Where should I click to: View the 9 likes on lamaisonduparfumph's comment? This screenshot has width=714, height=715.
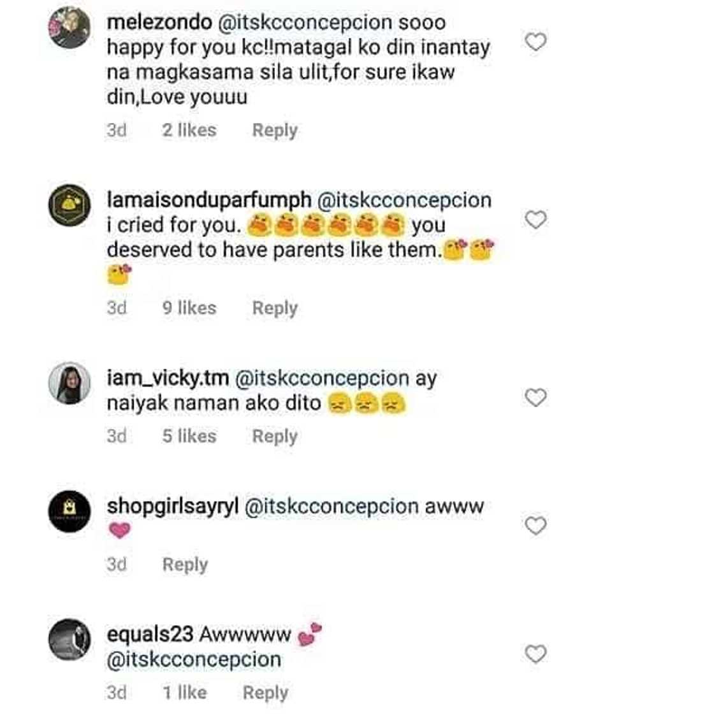189,308
